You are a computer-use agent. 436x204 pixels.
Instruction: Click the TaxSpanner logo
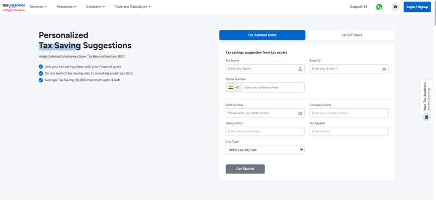tap(14, 7)
